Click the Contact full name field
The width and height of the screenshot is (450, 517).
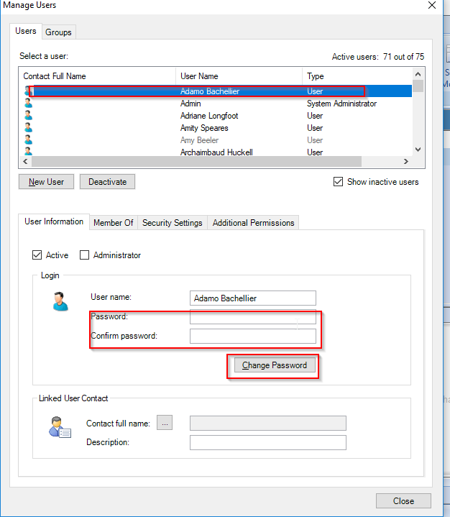(268, 423)
